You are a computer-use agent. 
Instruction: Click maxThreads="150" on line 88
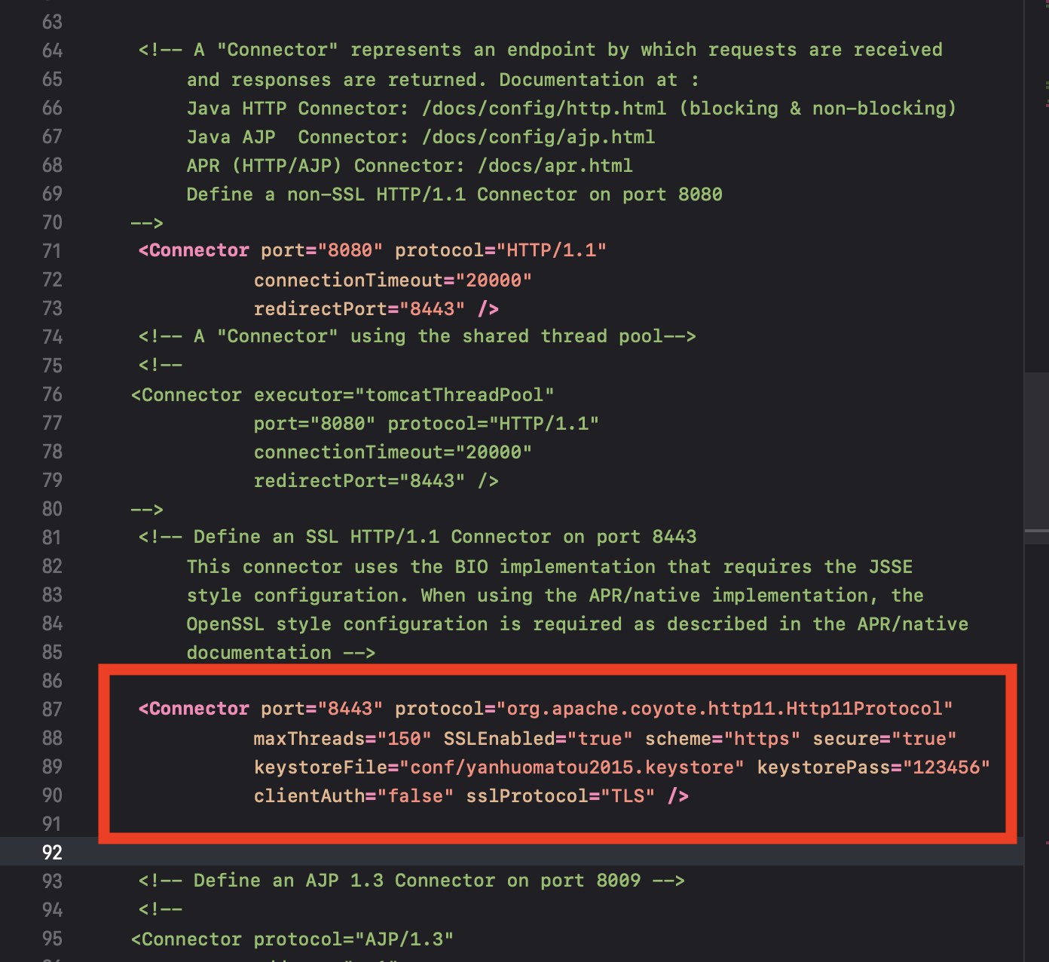point(342,739)
